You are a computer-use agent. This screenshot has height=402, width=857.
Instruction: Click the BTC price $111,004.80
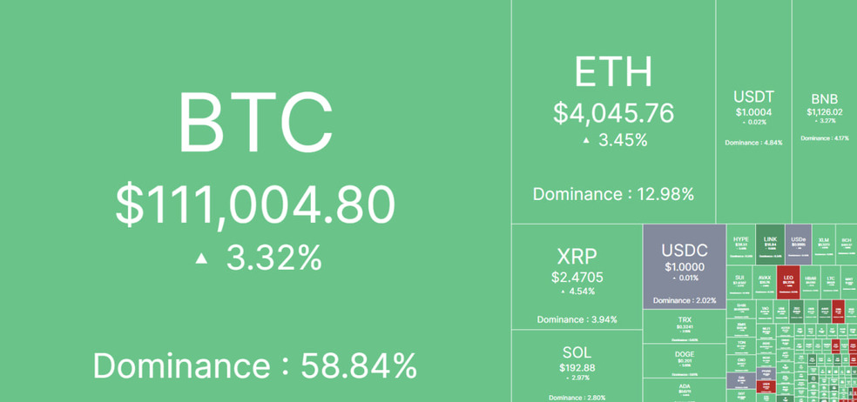point(255,205)
